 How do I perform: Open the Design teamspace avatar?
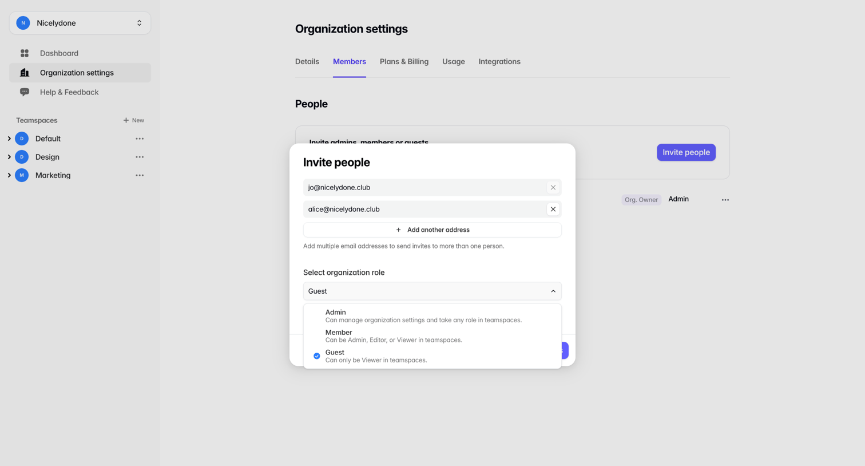(x=22, y=157)
